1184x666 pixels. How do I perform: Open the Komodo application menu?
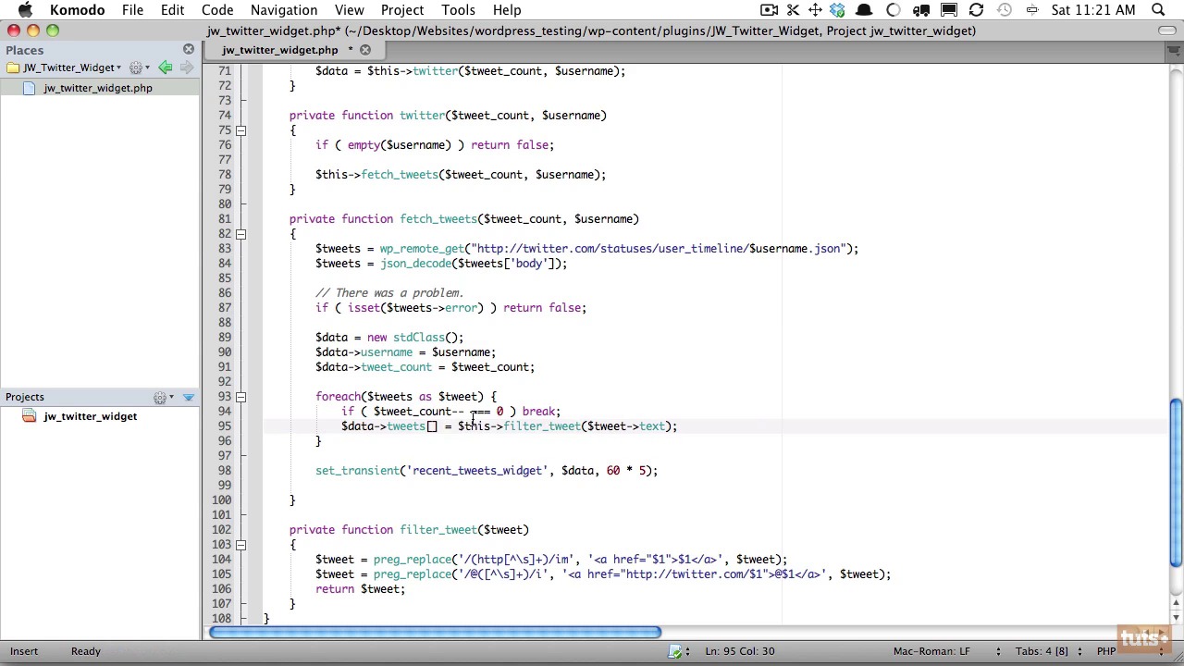[x=77, y=10]
